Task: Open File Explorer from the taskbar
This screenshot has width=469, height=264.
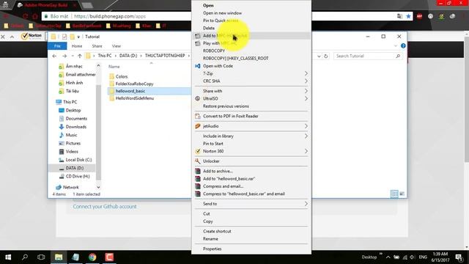Action: pos(59,257)
